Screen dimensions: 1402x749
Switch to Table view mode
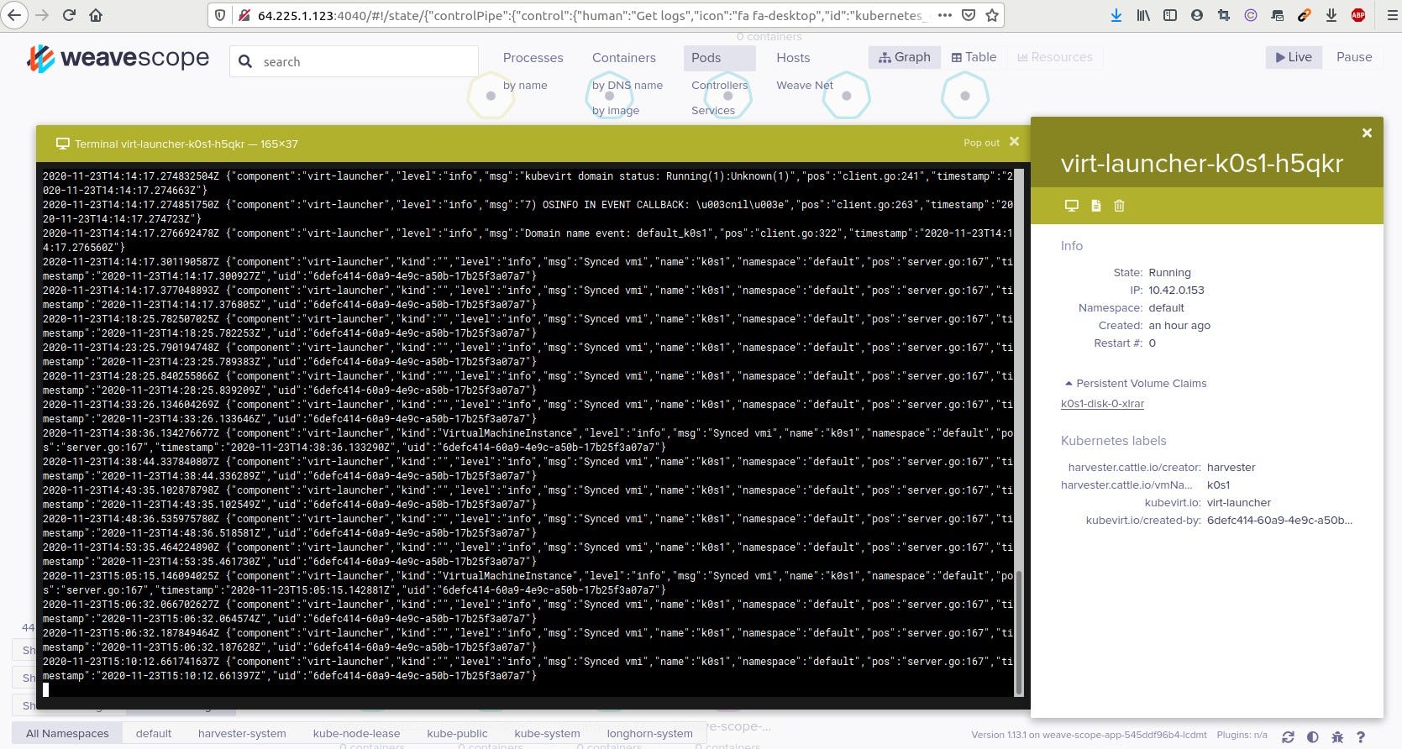(x=974, y=57)
